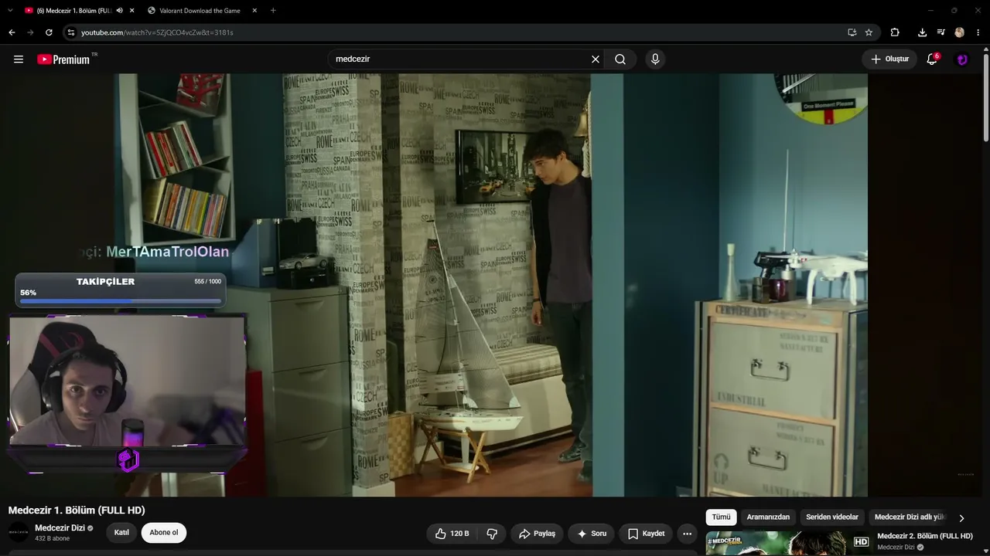990x556 pixels.
Task: Select the Medcezir Dizi adlı yükleyen chip
Action: [910, 517]
